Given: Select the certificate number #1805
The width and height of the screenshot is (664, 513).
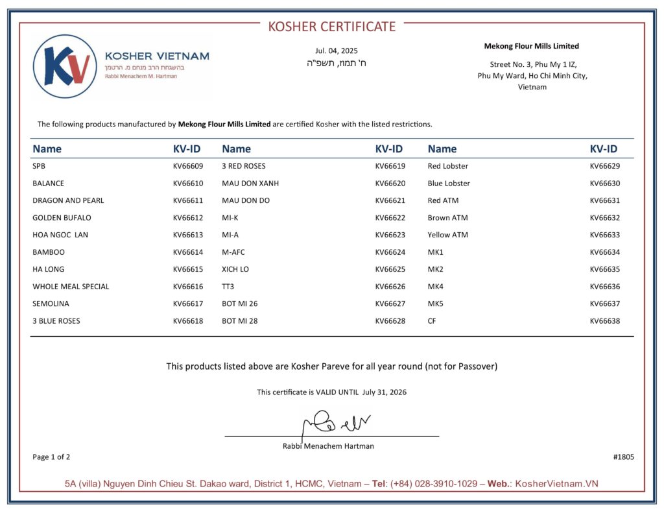Looking at the screenshot, I should [623, 457].
